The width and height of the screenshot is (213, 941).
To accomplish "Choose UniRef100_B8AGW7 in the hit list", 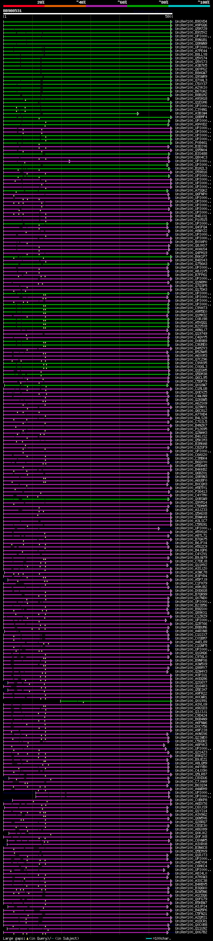I will (x=191, y=73).
